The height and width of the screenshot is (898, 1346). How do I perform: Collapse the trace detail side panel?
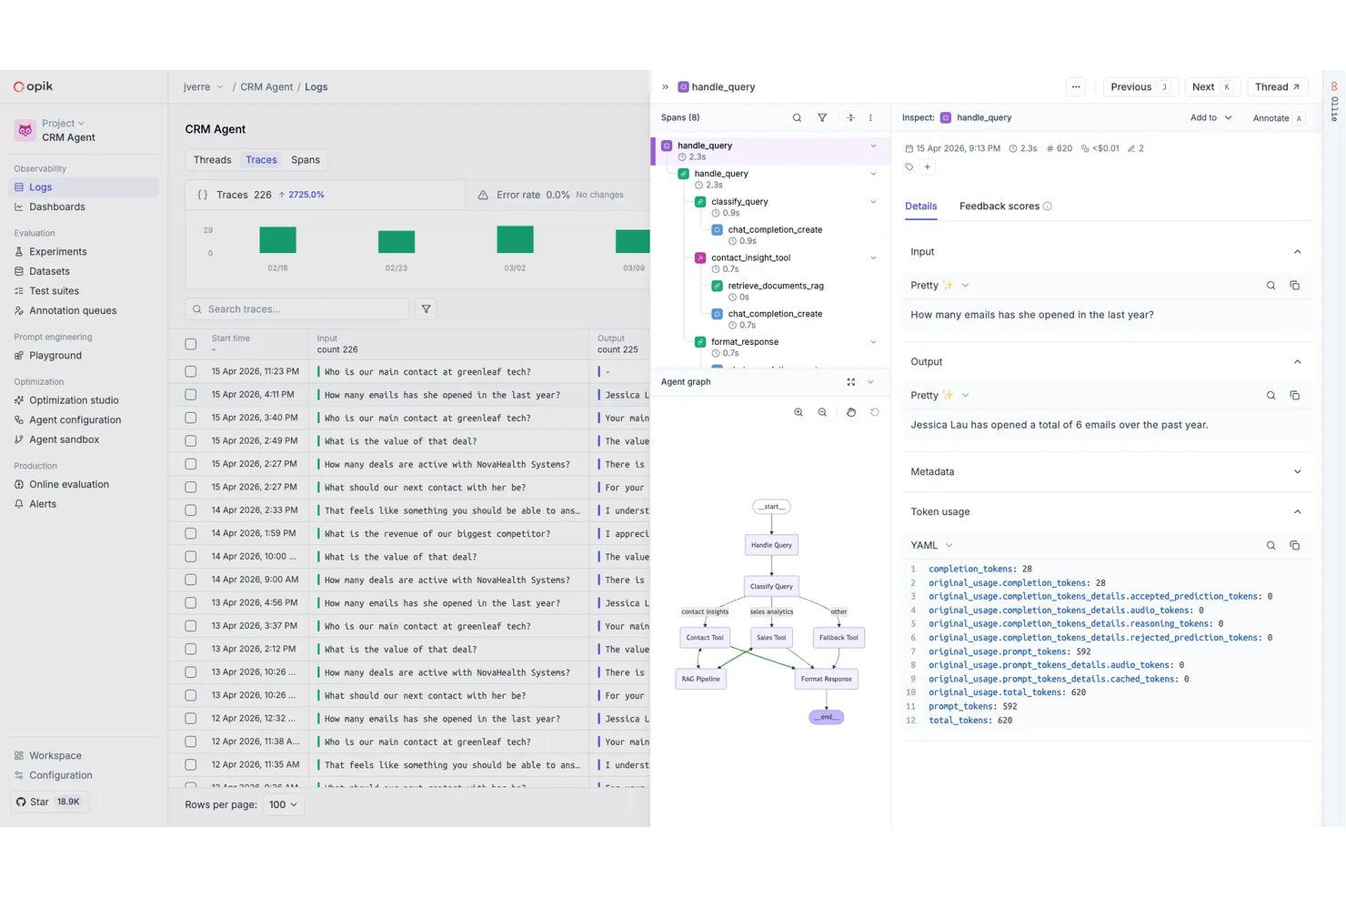point(665,87)
